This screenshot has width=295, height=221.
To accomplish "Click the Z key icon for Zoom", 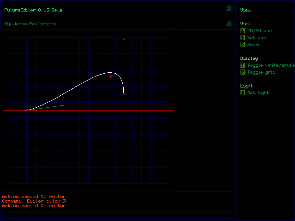I will coord(242,44).
